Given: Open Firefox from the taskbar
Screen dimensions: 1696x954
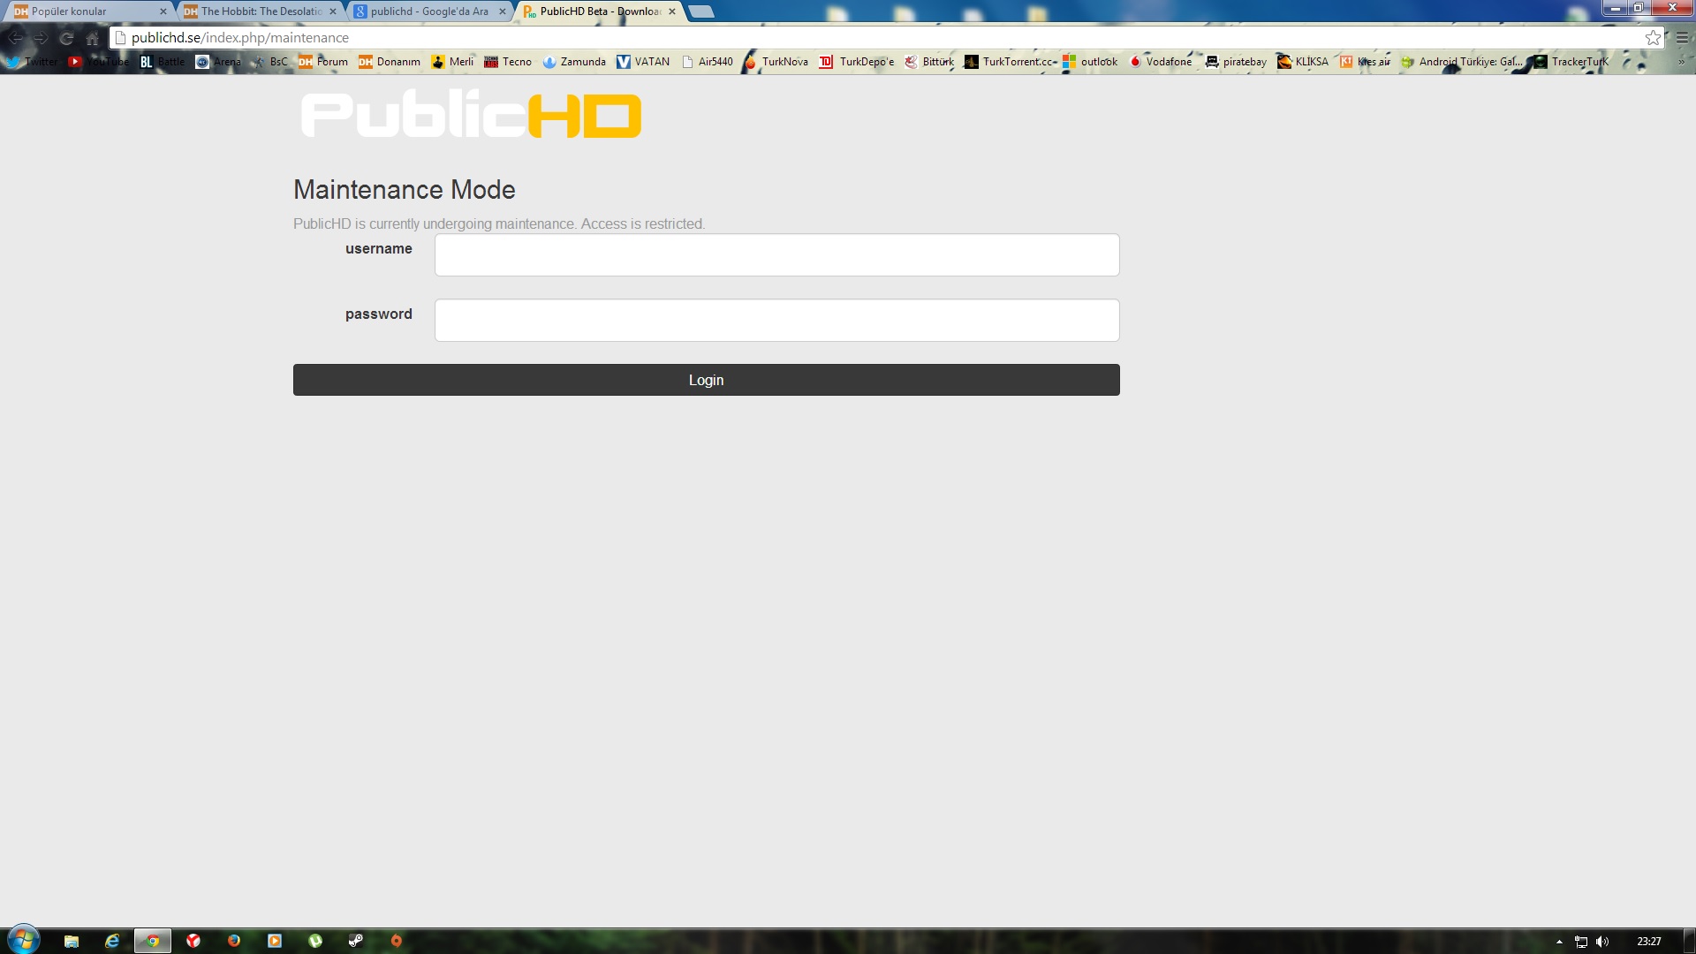Looking at the screenshot, I should click(x=234, y=941).
